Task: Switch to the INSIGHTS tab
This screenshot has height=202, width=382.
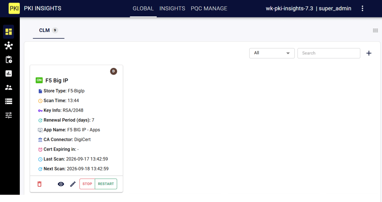Action: [172, 9]
